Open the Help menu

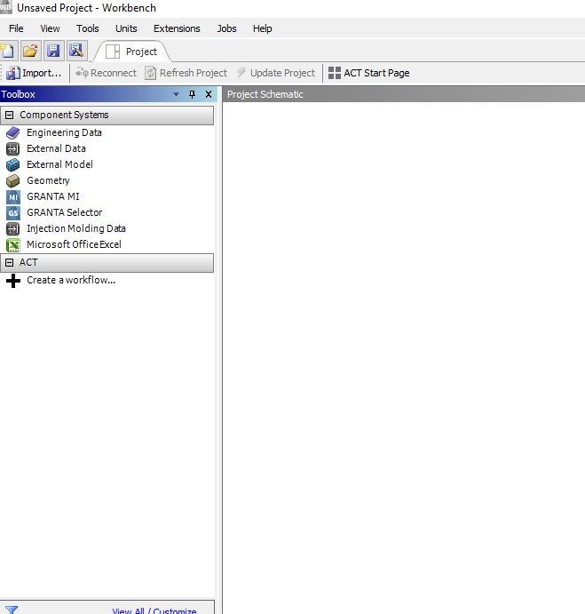tap(262, 28)
